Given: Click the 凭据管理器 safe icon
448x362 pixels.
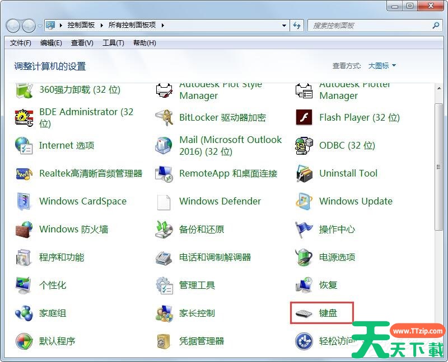Looking at the screenshot, I should pos(164,341).
